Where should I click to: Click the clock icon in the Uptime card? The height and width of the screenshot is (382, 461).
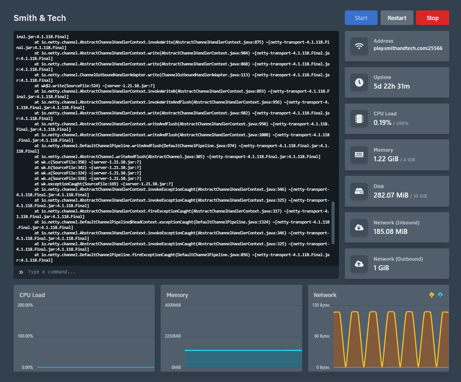click(359, 82)
